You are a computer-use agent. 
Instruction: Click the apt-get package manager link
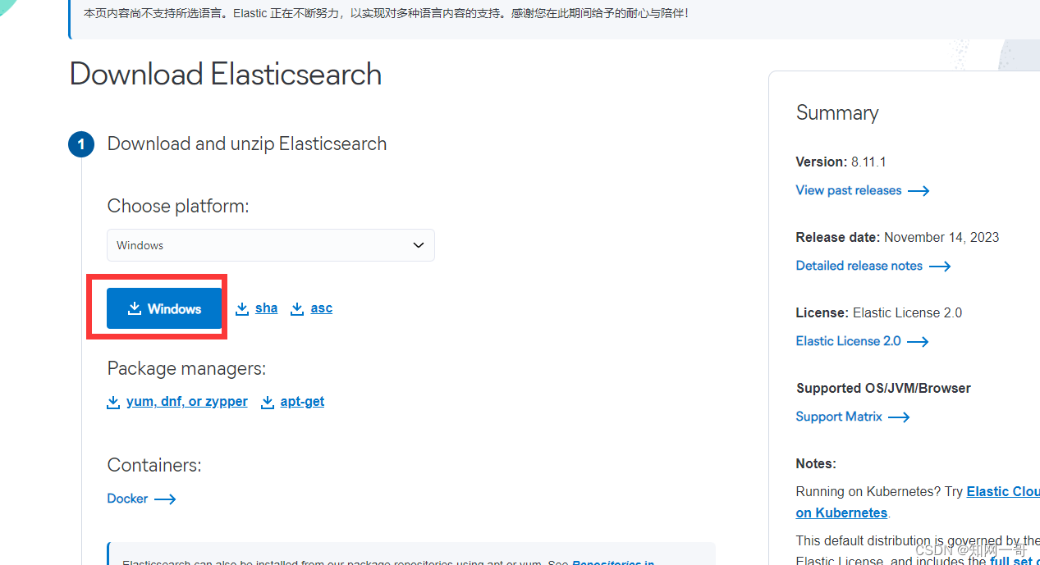click(x=301, y=401)
